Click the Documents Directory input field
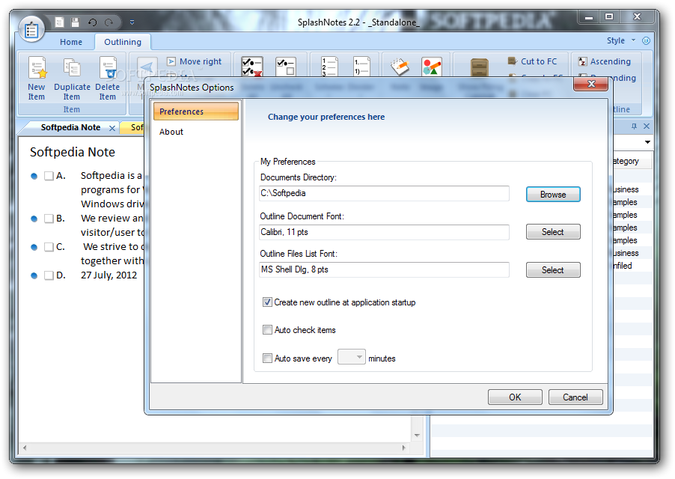 (384, 193)
